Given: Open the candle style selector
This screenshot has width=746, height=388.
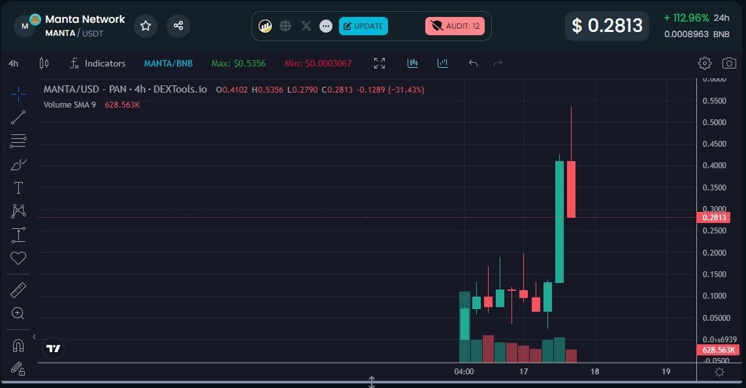Looking at the screenshot, I should (44, 63).
